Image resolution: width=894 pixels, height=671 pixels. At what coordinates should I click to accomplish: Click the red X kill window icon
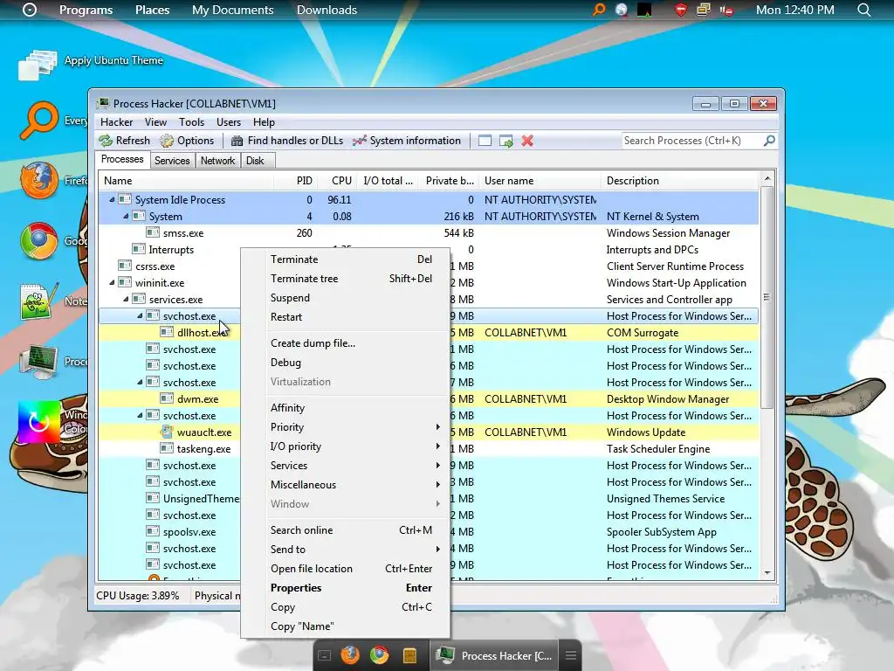(527, 141)
